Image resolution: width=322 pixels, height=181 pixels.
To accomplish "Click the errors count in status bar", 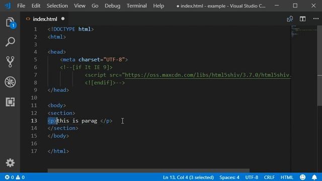I will [9, 177].
